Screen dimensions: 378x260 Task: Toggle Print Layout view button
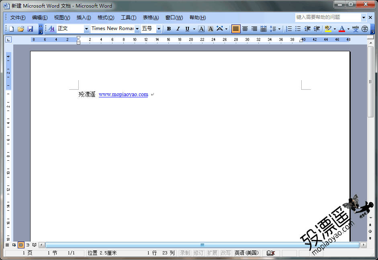click(x=21, y=245)
